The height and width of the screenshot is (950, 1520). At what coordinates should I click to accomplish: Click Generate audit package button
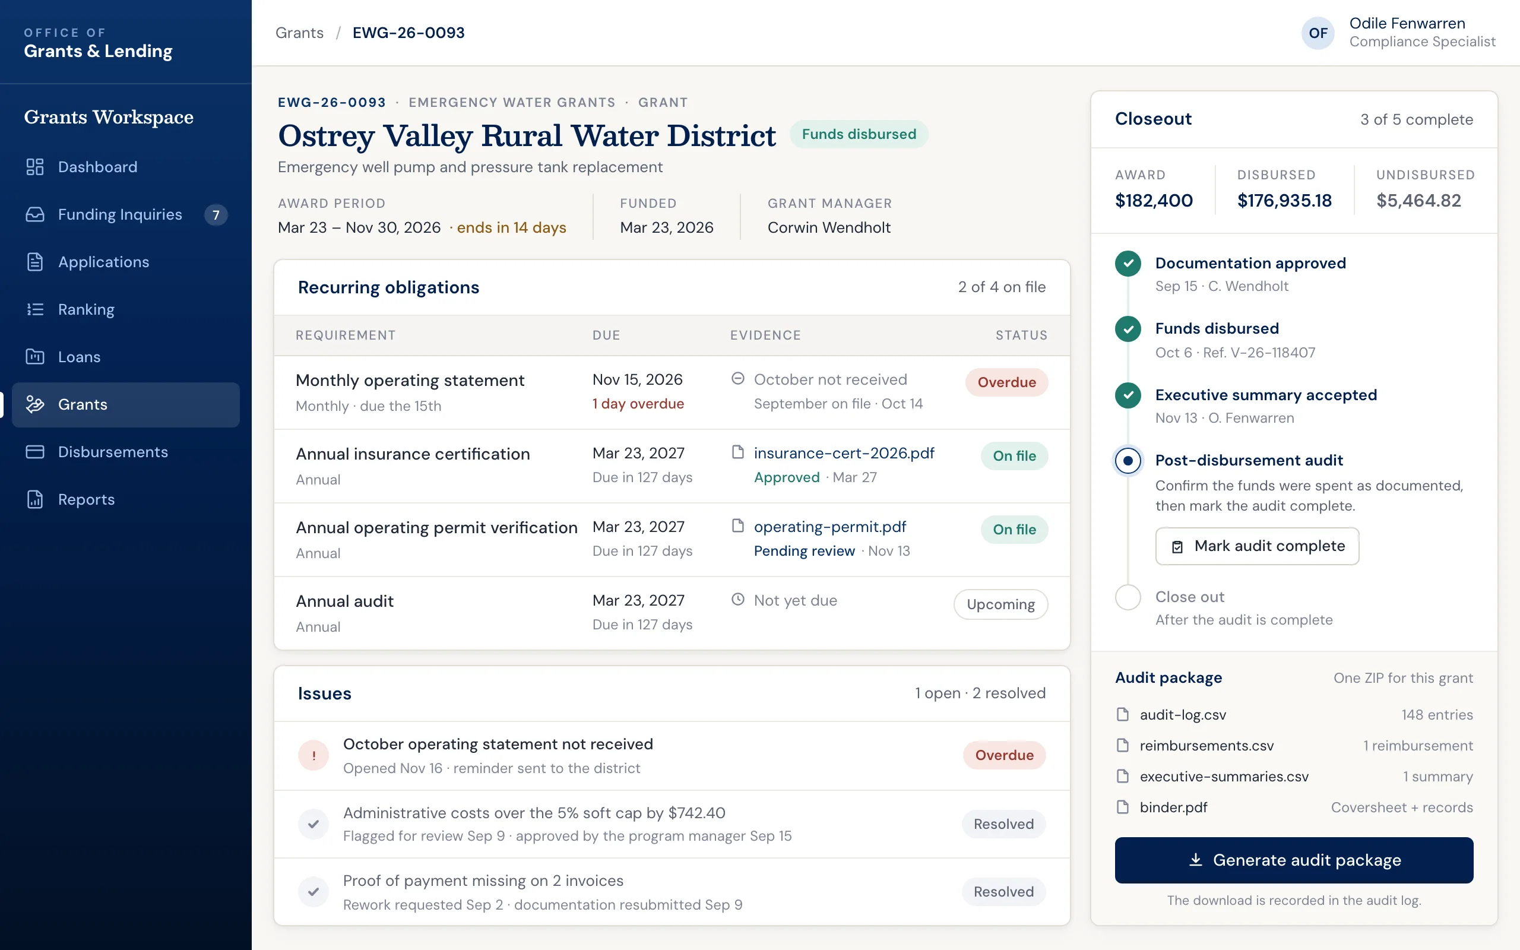pos(1294,860)
